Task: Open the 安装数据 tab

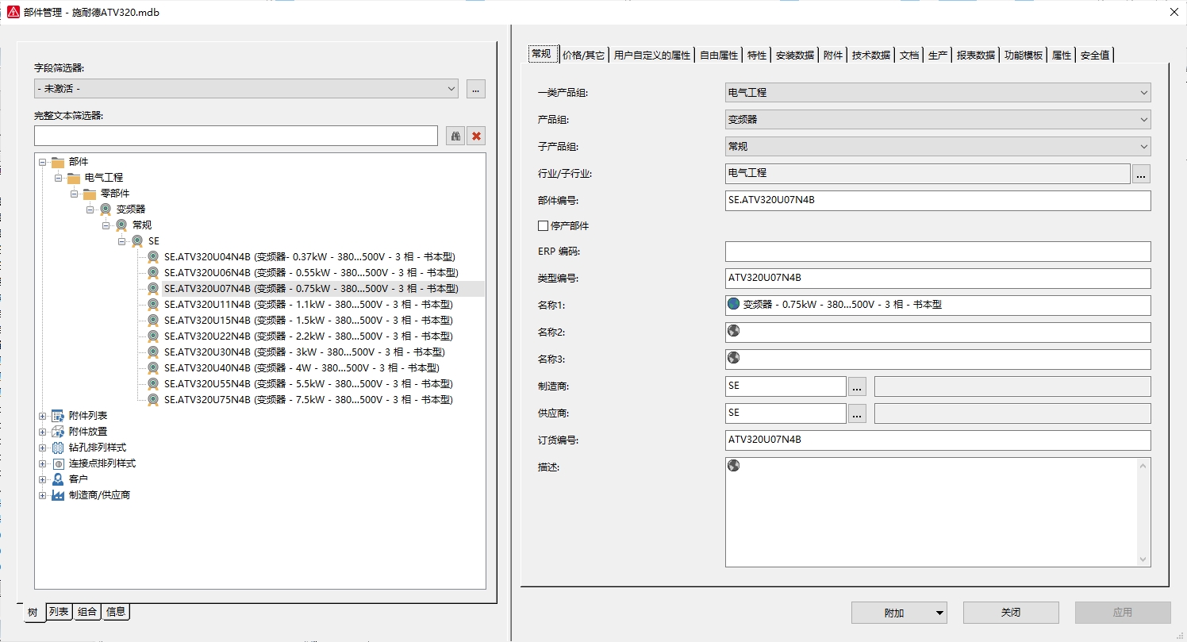Action: 795,56
